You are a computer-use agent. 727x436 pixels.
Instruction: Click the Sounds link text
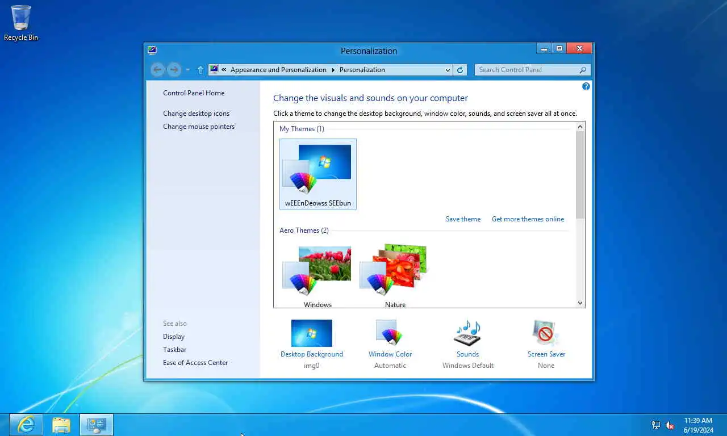click(x=468, y=354)
